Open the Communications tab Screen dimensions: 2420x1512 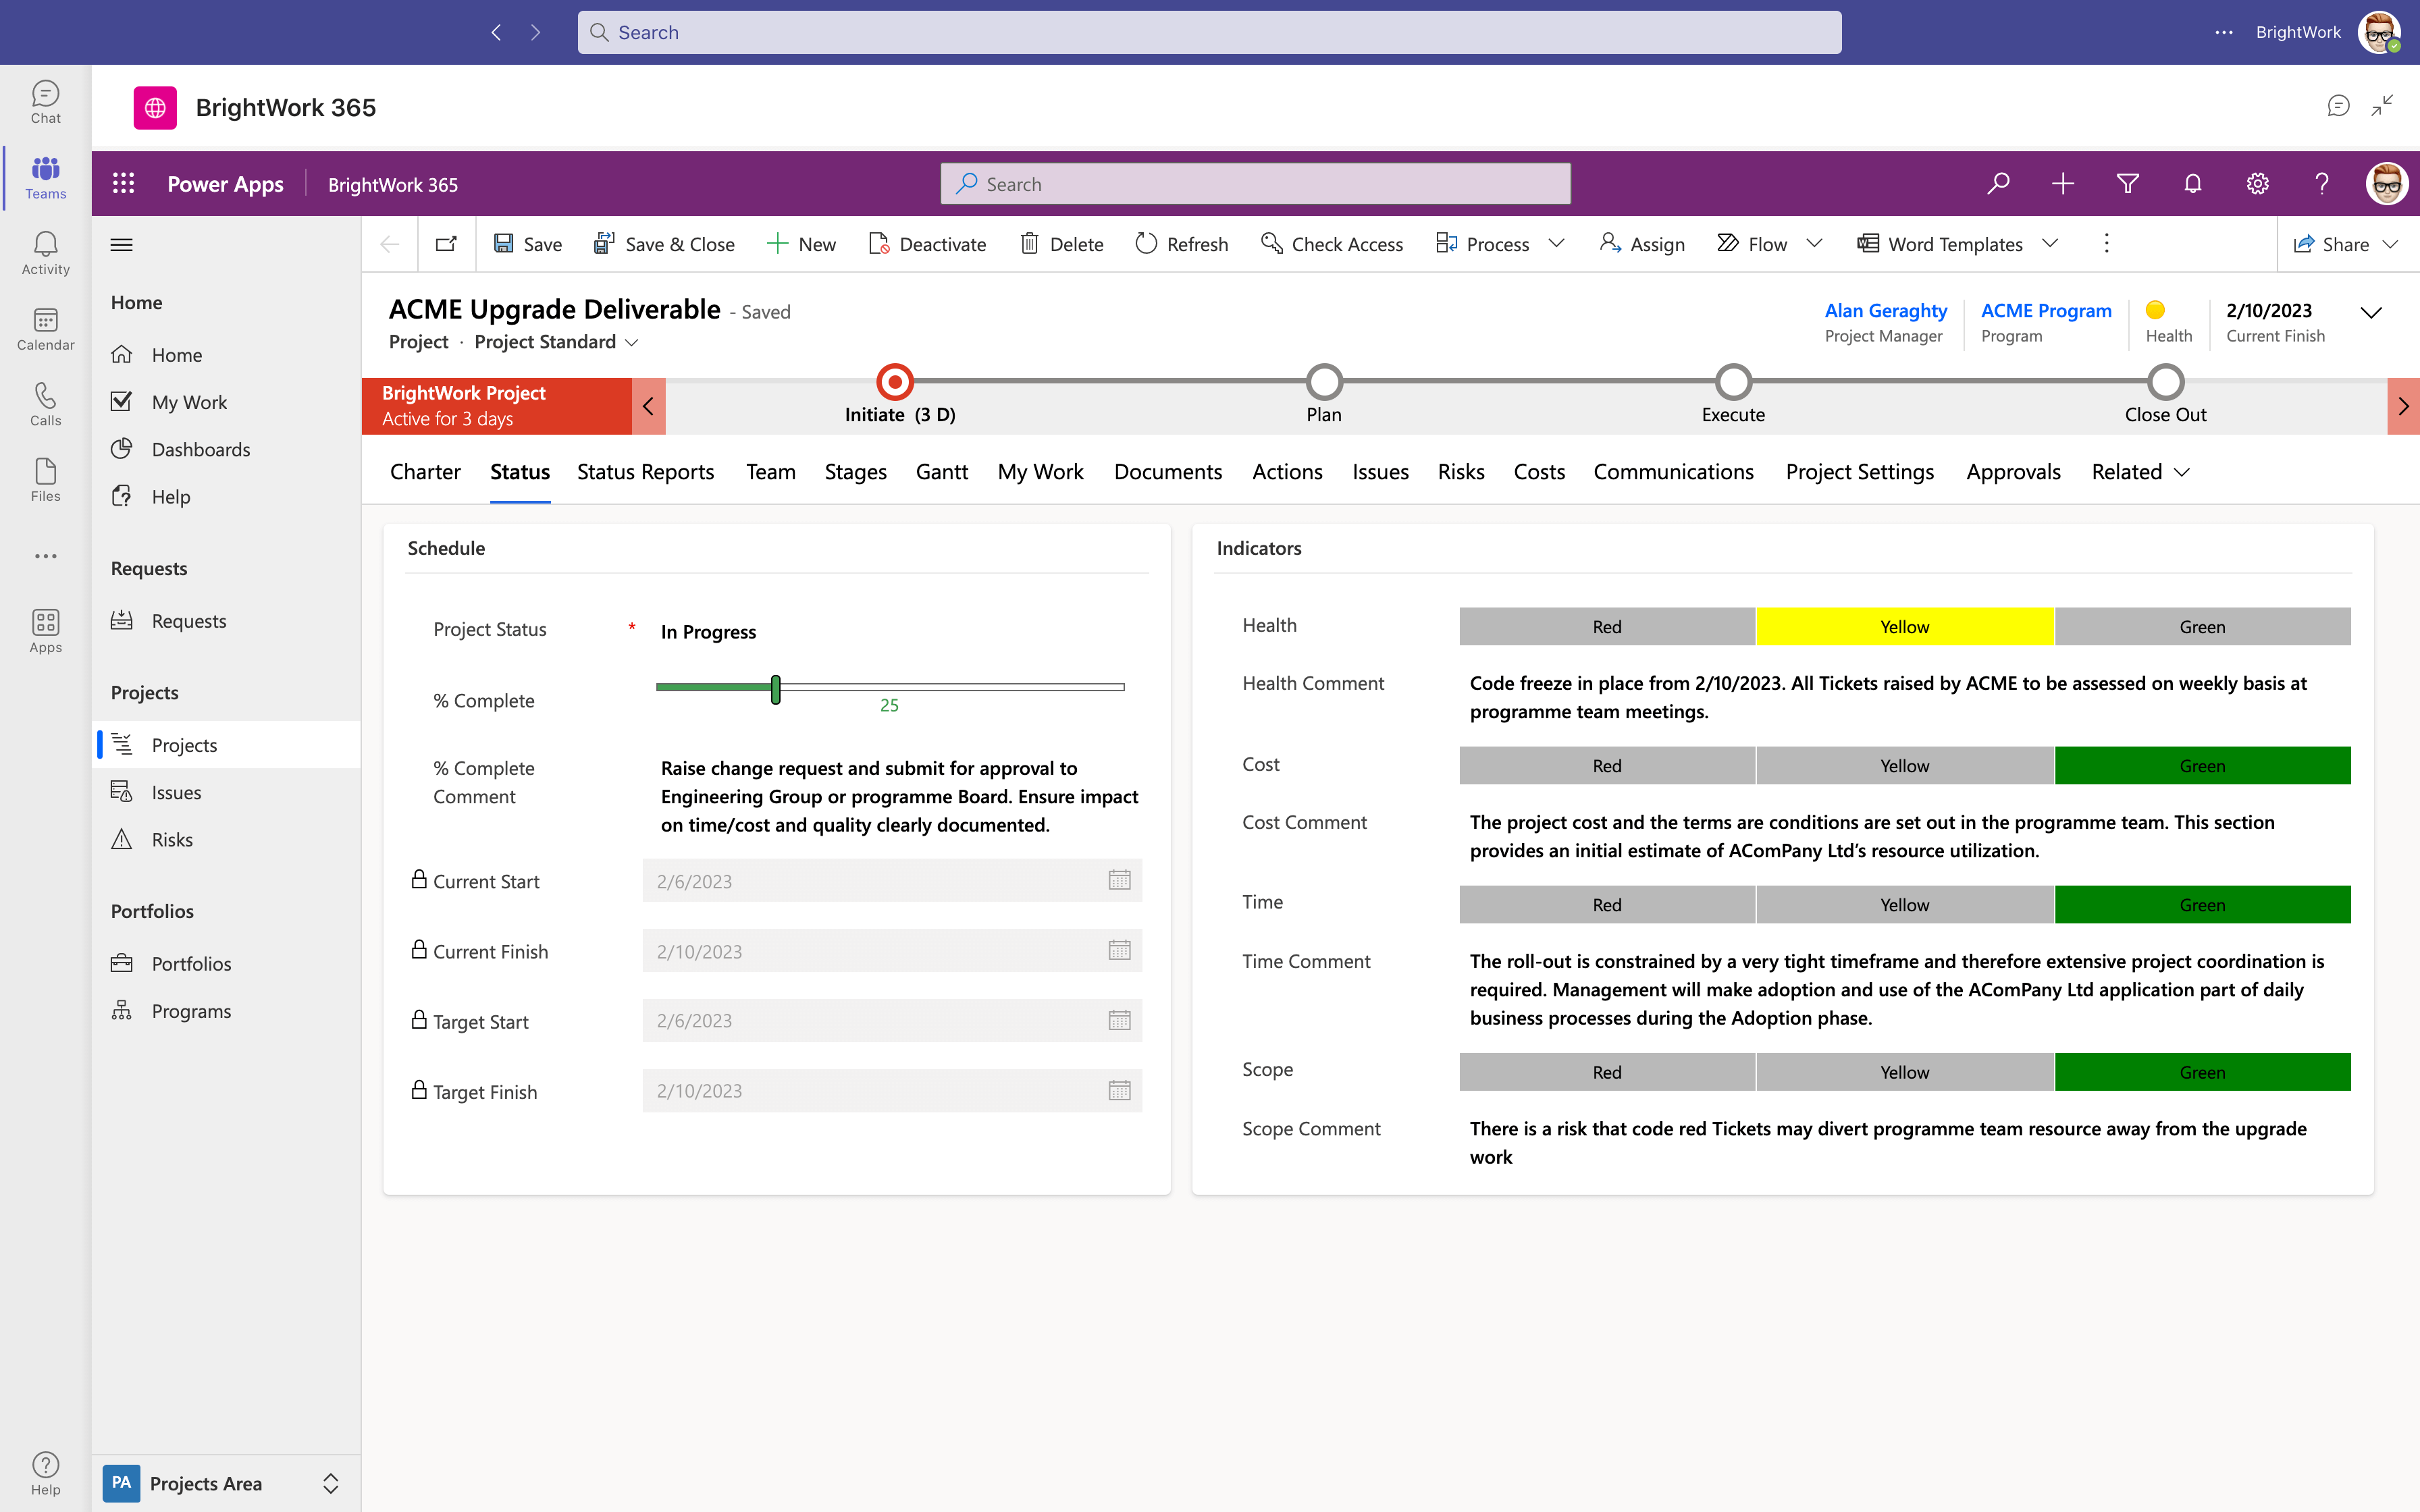[x=1673, y=472]
